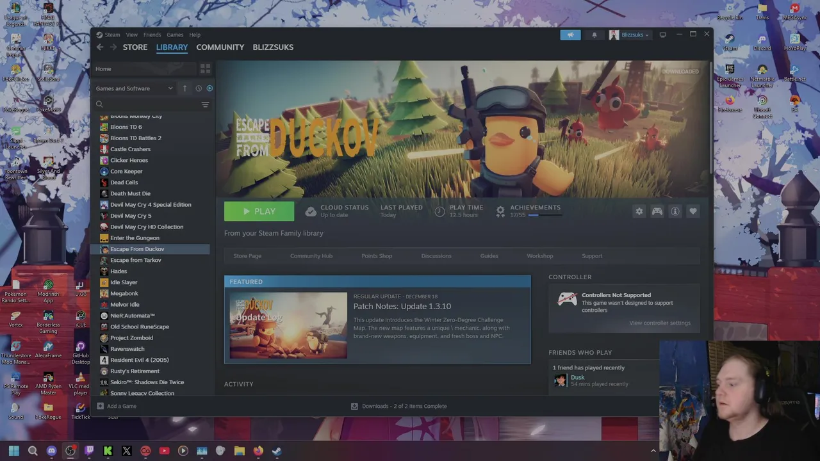Open the controller layout icon
The width and height of the screenshot is (820, 461).
(x=657, y=211)
